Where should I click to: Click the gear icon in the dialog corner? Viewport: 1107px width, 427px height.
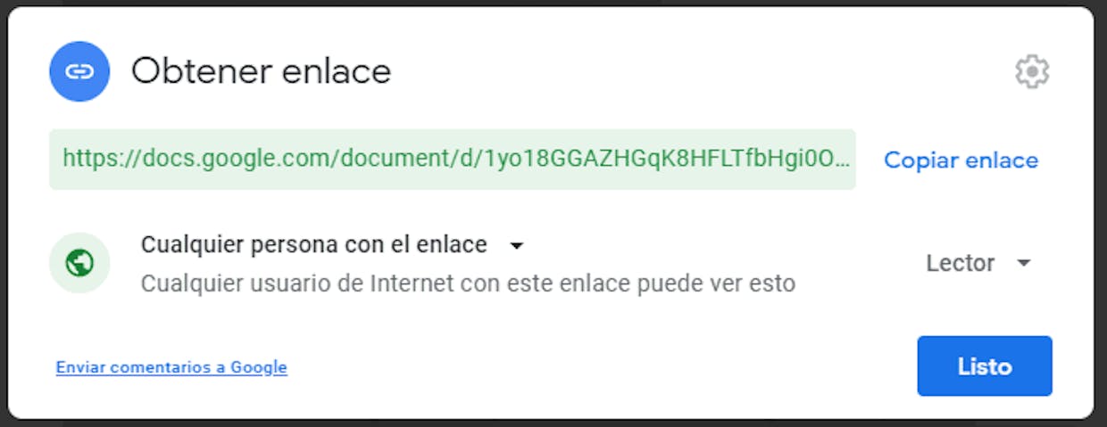pos(1032,71)
